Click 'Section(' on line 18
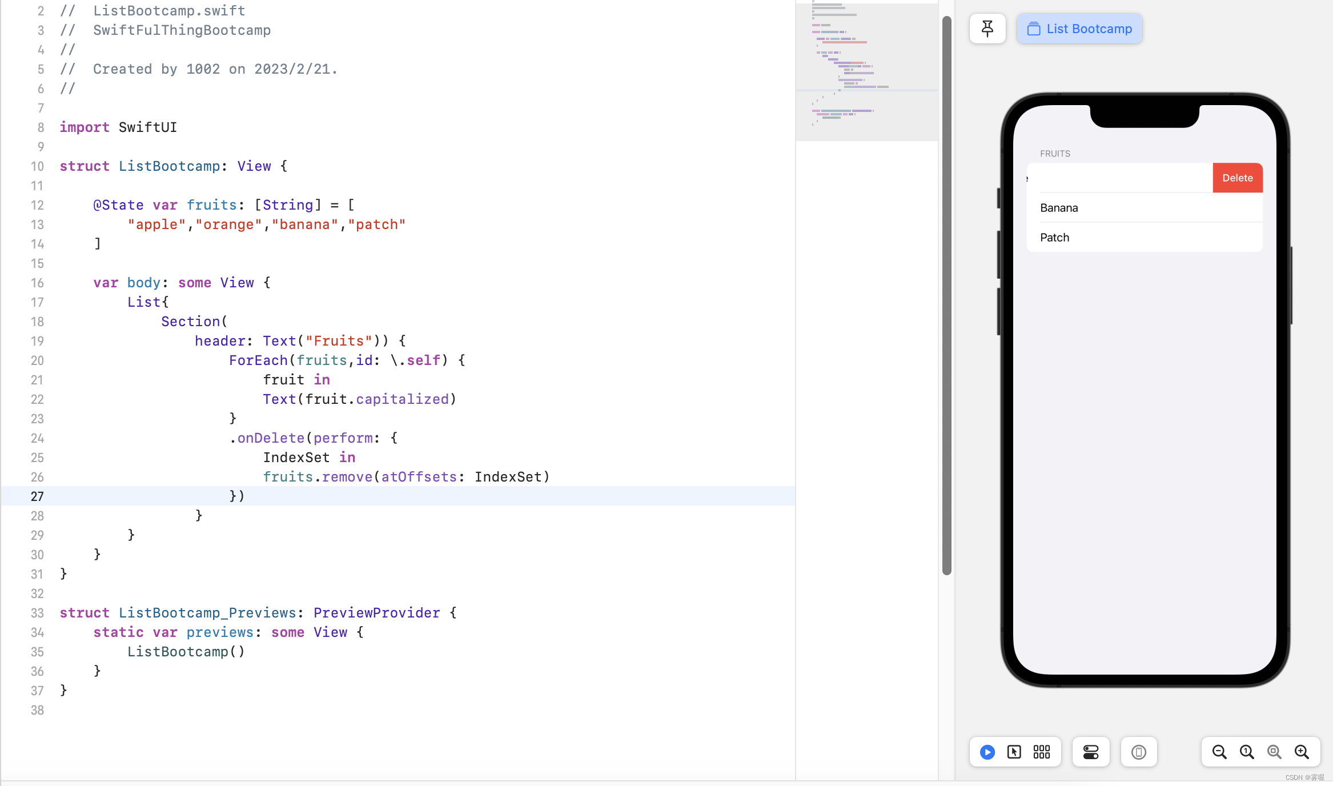 coord(195,322)
